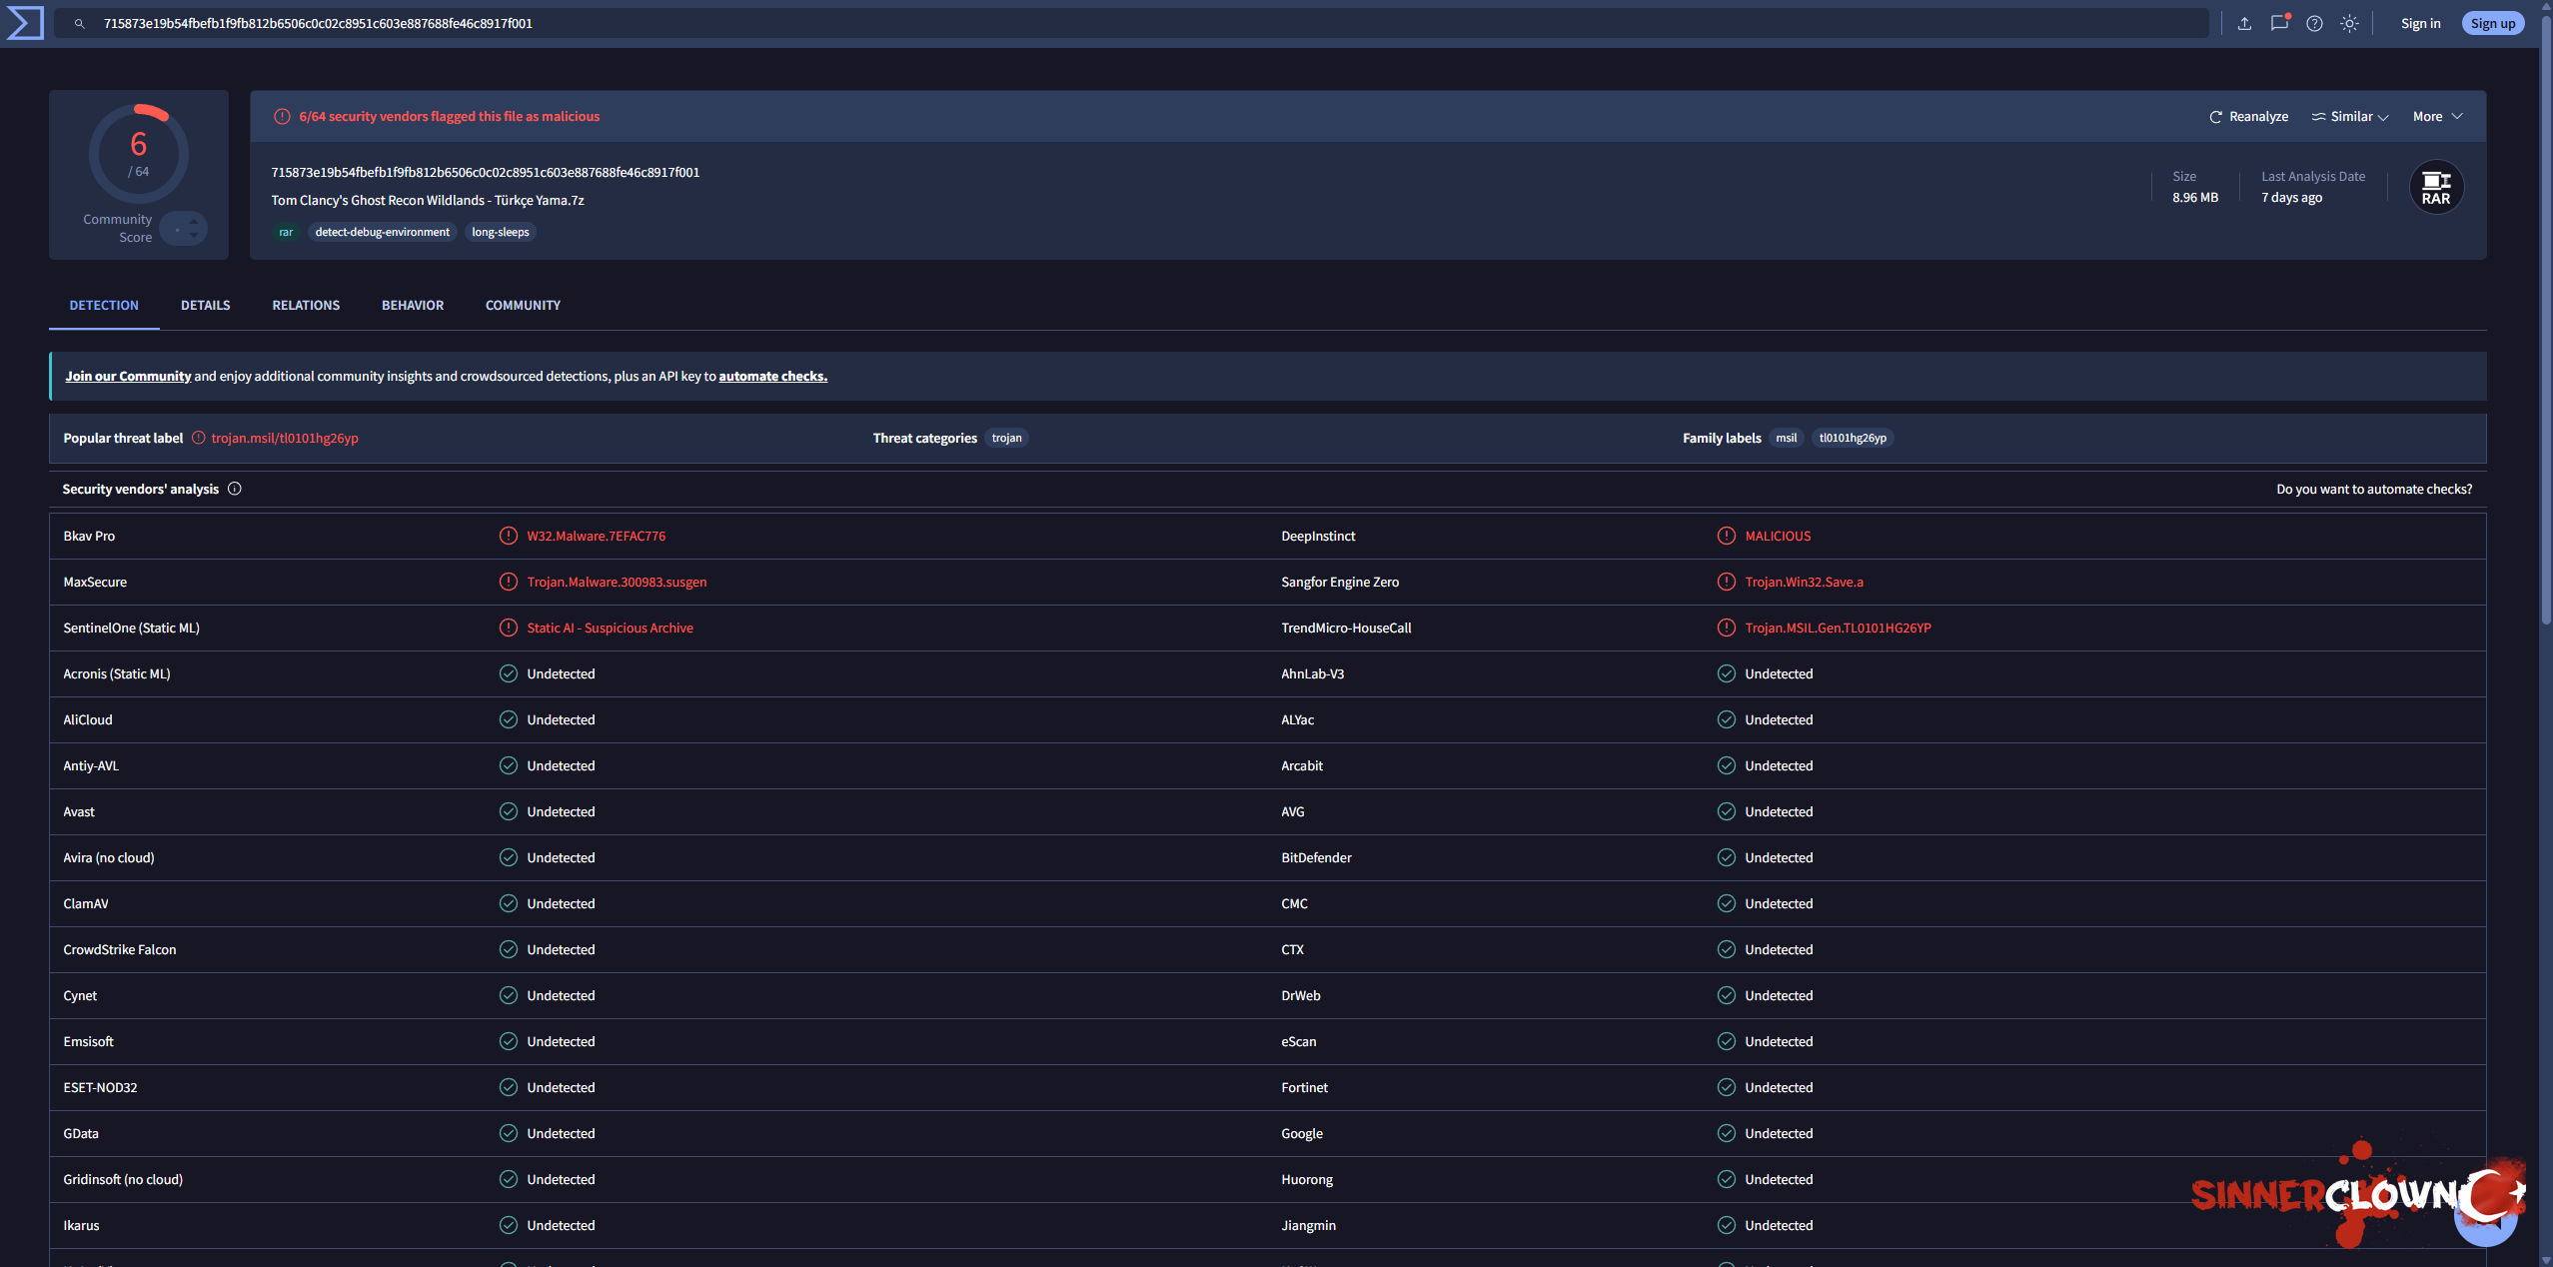Open the file upload icon

tap(2244, 23)
